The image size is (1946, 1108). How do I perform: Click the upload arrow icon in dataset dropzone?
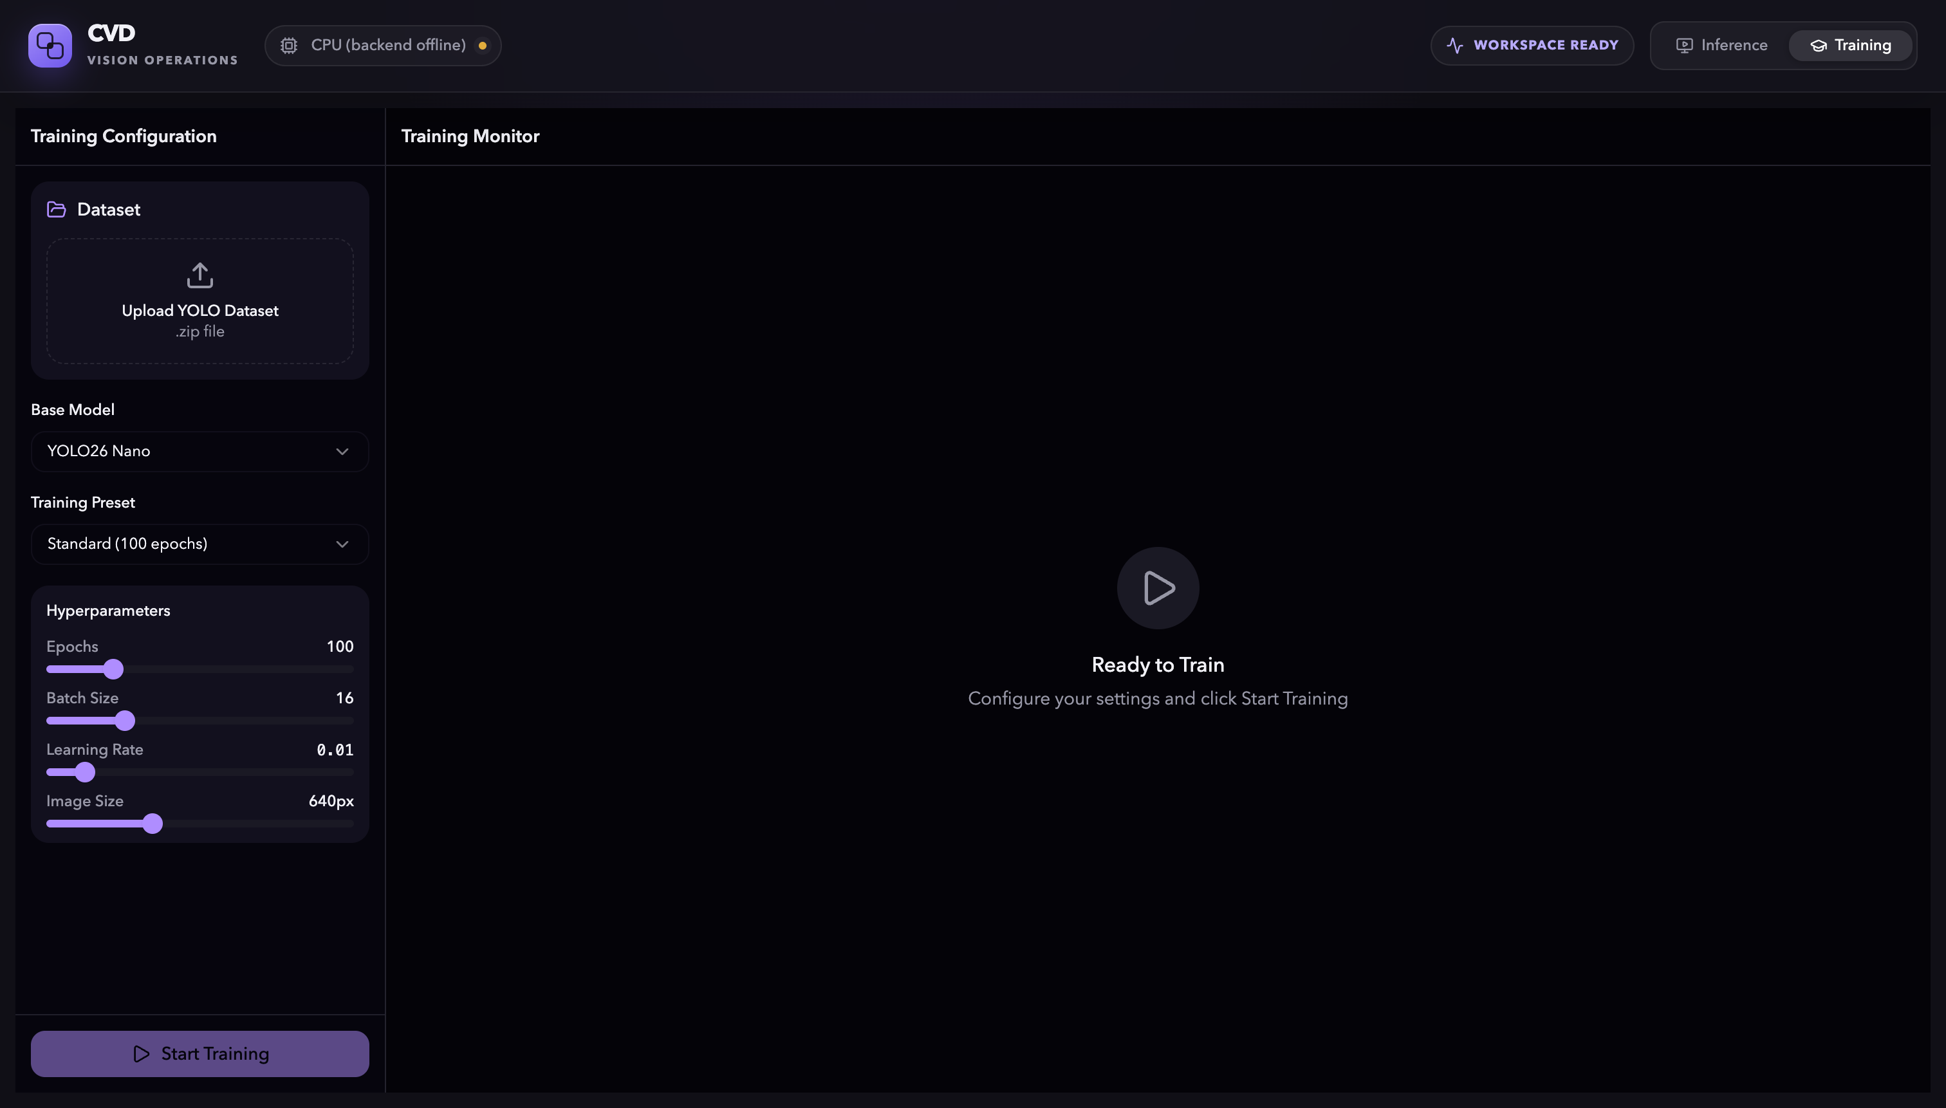click(200, 275)
